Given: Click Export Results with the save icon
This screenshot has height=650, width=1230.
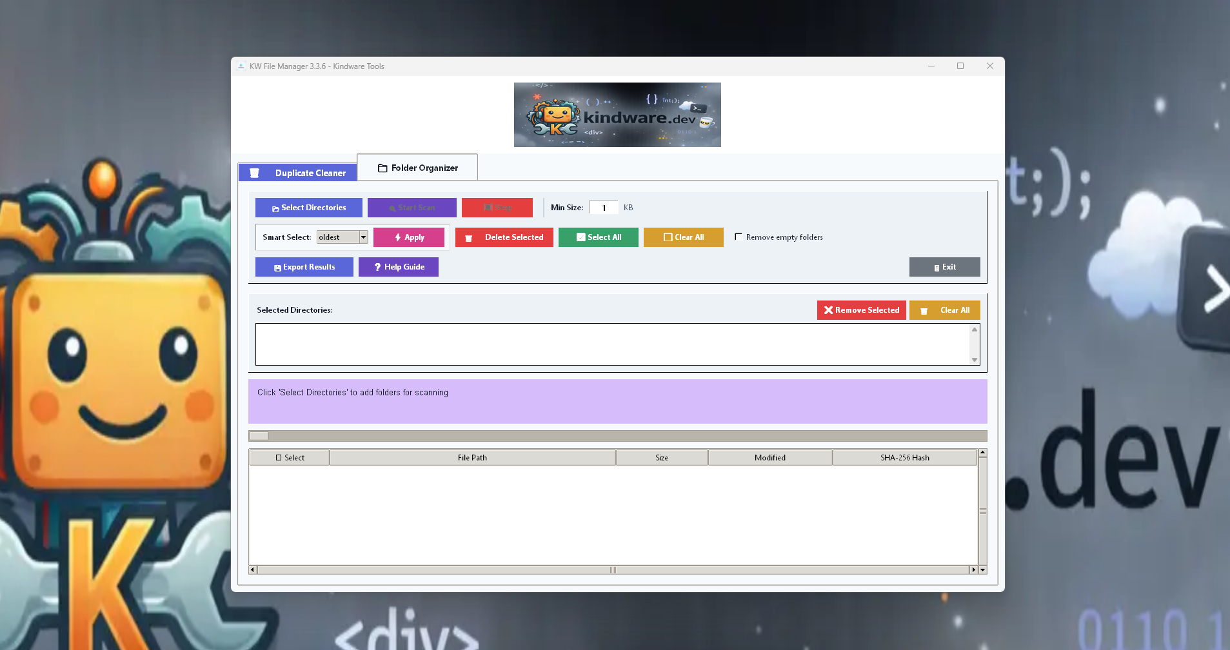Looking at the screenshot, I should (304, 267).
